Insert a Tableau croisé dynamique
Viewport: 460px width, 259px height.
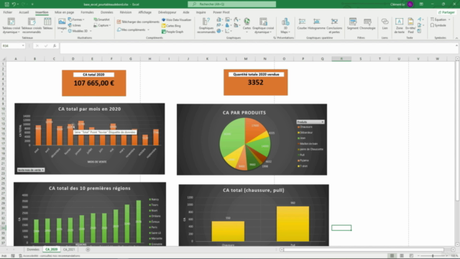[x=11, y=26]
